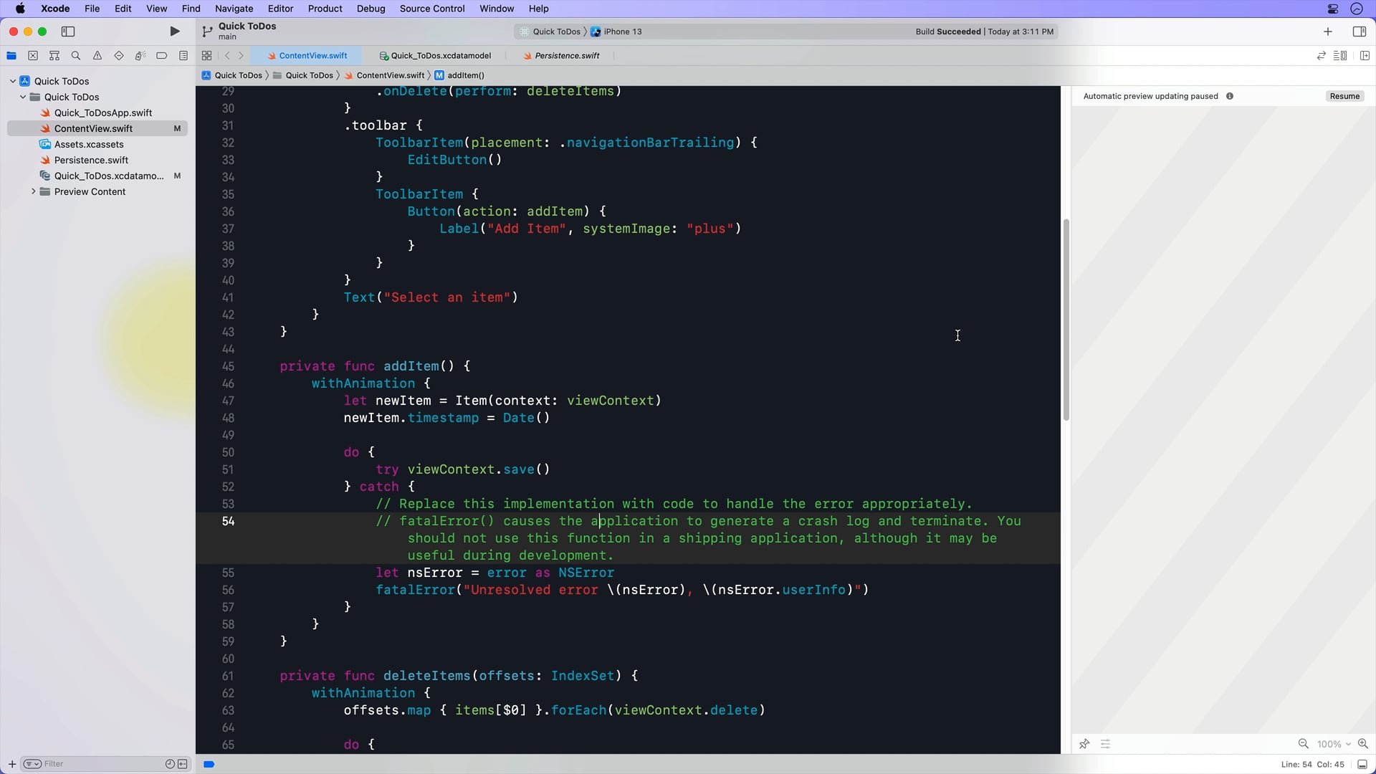Open the Quick ToDos scheme selector
Viewport: 1376px width, 774px height.
tap(550, 32)
